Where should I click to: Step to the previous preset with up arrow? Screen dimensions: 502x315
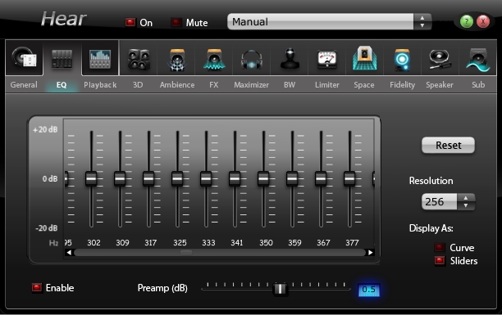coord(422,18)
